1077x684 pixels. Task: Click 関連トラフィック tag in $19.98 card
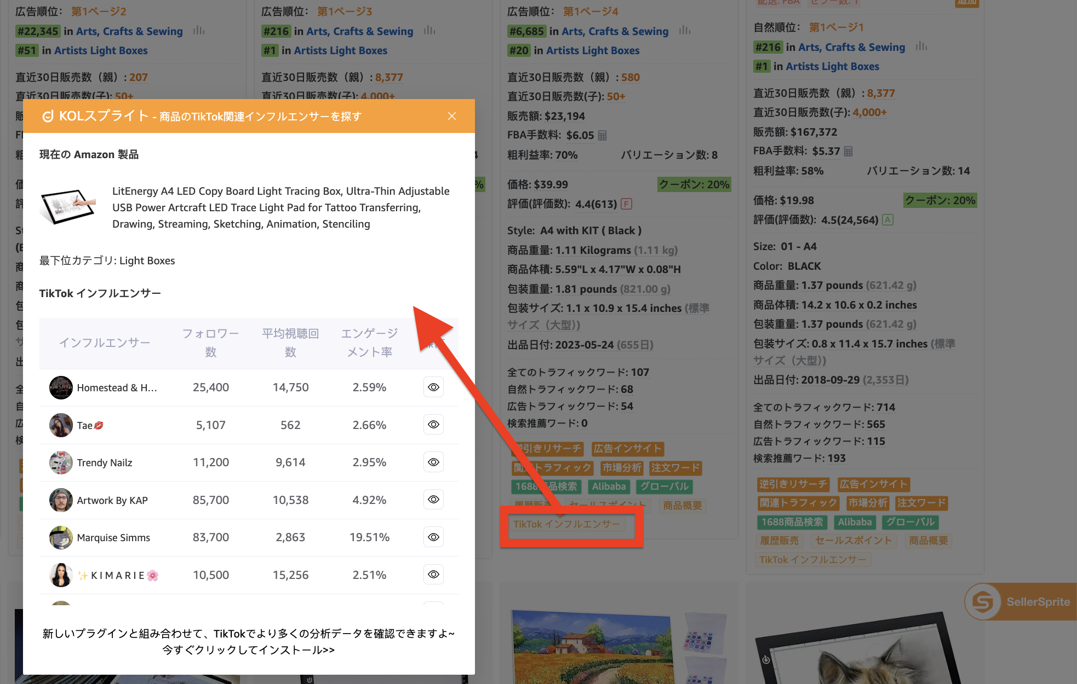coord(798,503)
